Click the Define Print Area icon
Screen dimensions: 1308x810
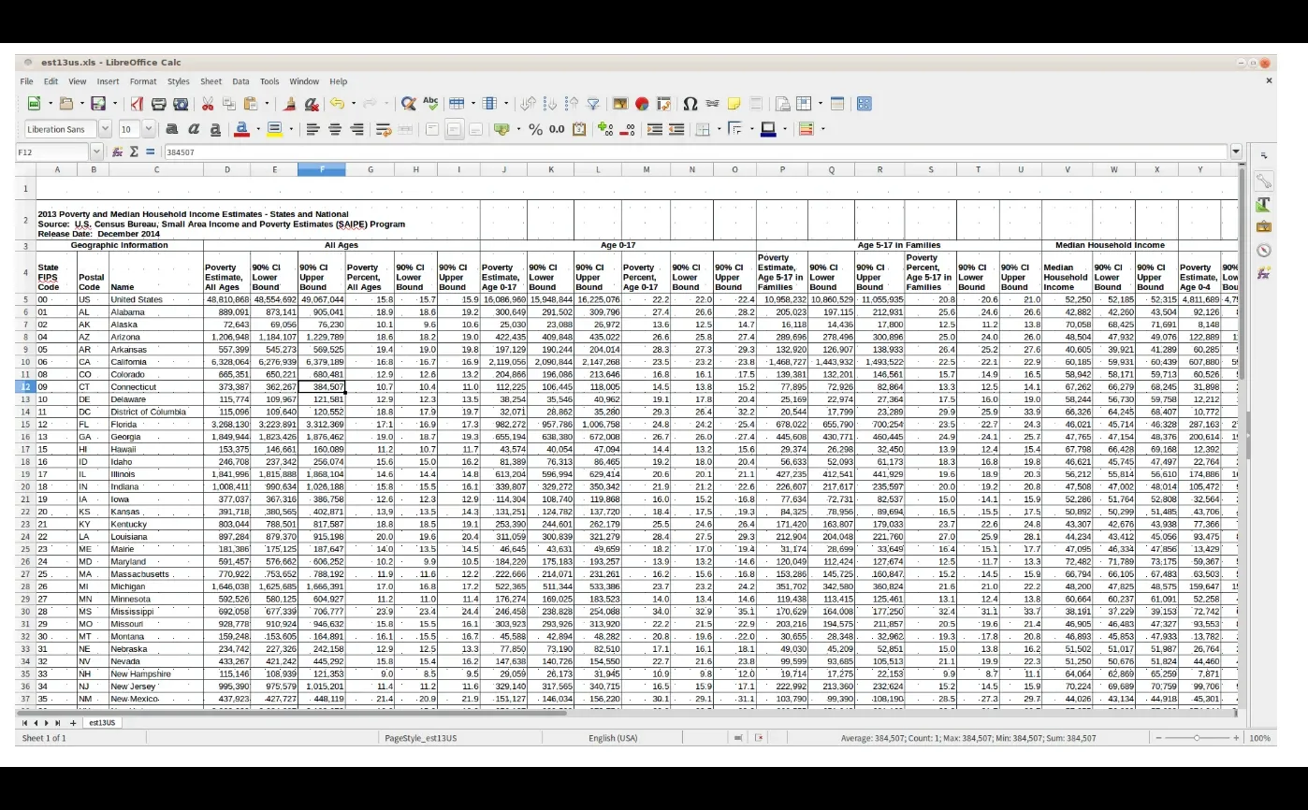(x=782, y=104)
